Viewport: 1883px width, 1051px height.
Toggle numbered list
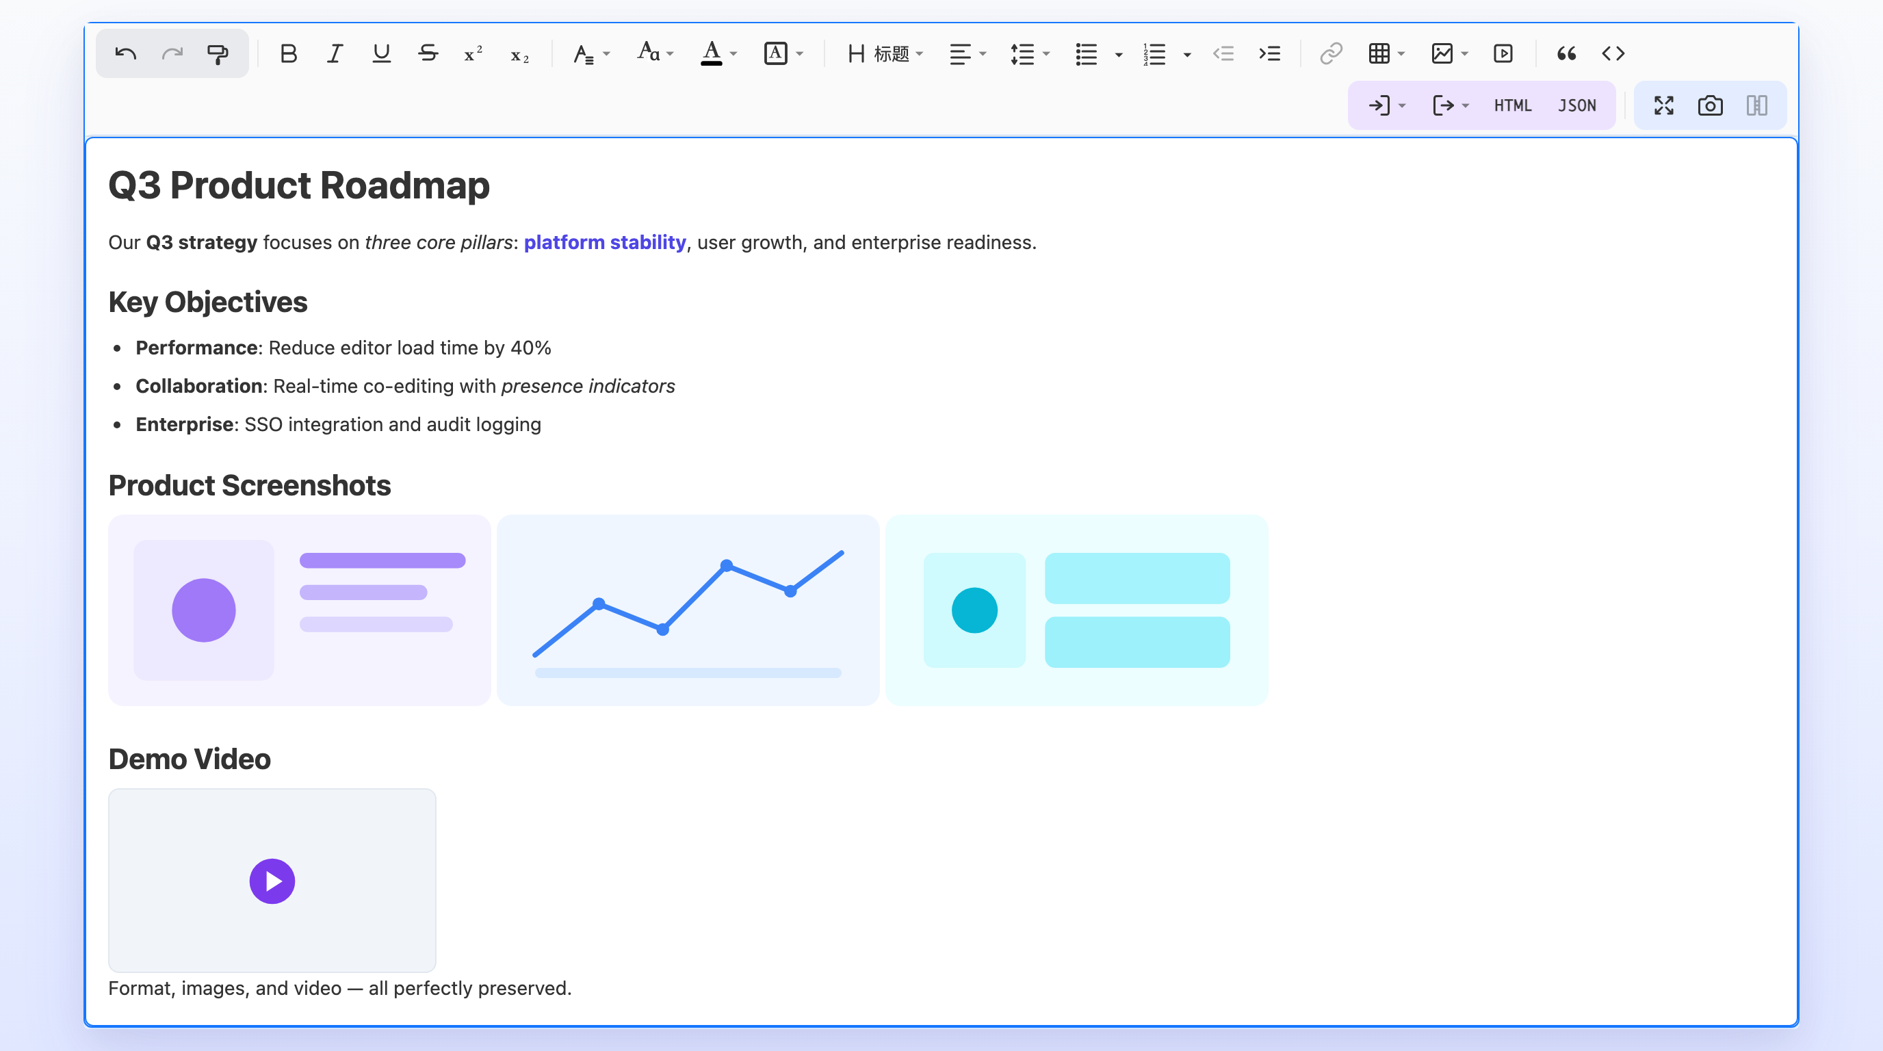tap(1155, 53)
